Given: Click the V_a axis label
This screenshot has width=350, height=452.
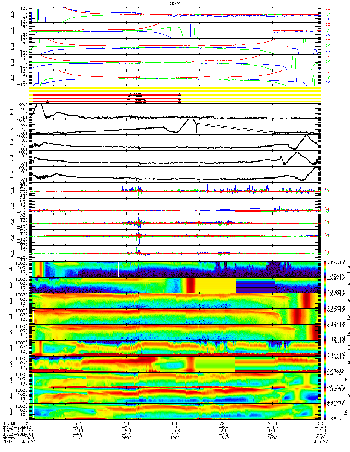Looking at the screenshot, I should [x=12, y=222].
